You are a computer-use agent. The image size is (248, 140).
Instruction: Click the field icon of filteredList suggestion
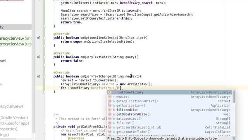point(110,110)
